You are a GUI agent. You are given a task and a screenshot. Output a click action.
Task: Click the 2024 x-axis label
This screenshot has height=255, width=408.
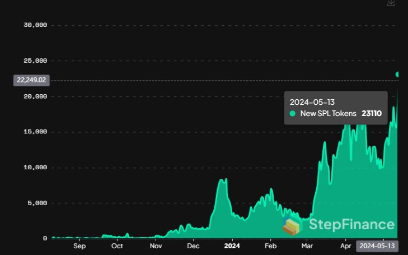pos(232,246)
